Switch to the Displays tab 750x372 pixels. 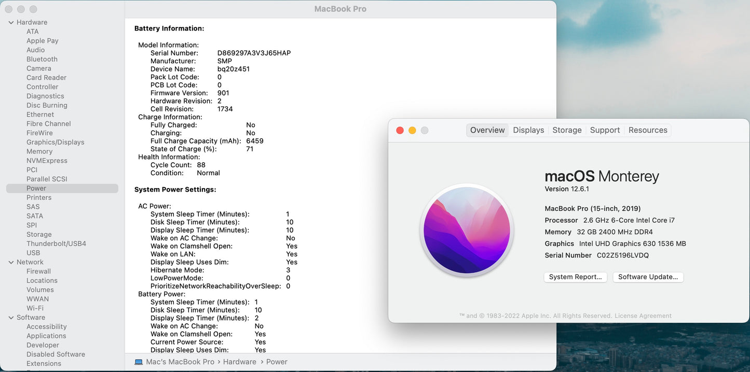click(x=528, y=130)
